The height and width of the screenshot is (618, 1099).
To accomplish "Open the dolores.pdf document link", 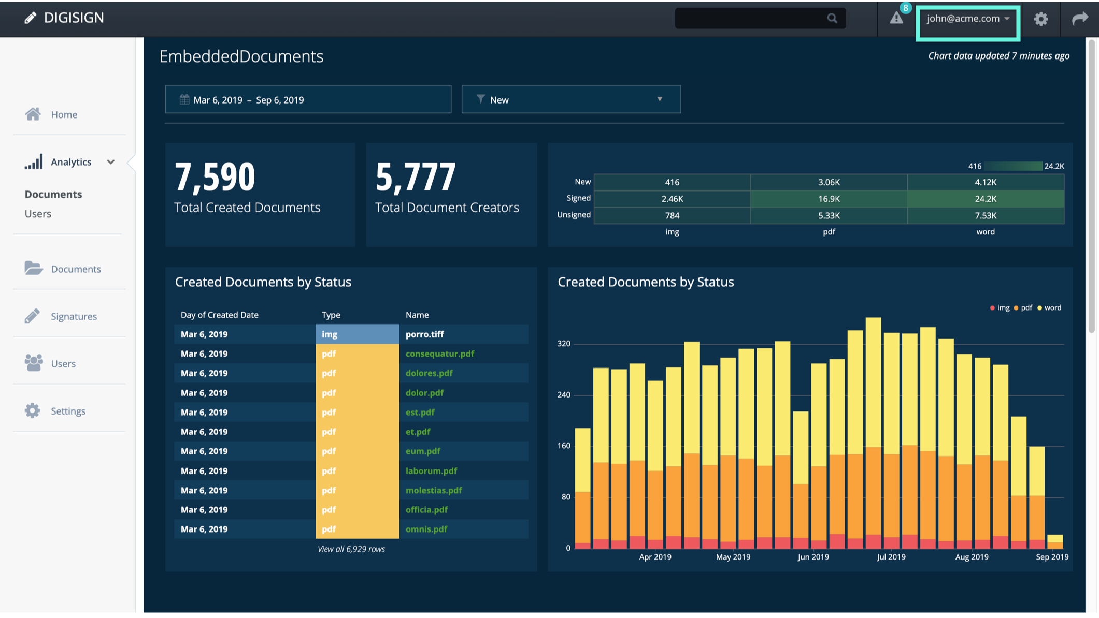I will pyautogui.click(x=429, y=373).
